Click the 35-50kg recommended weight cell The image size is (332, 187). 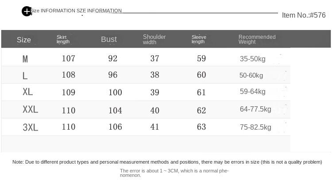(252, 59)
